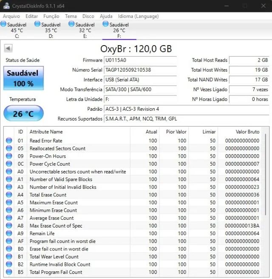Select the D: drive health orb

(37, 24)
